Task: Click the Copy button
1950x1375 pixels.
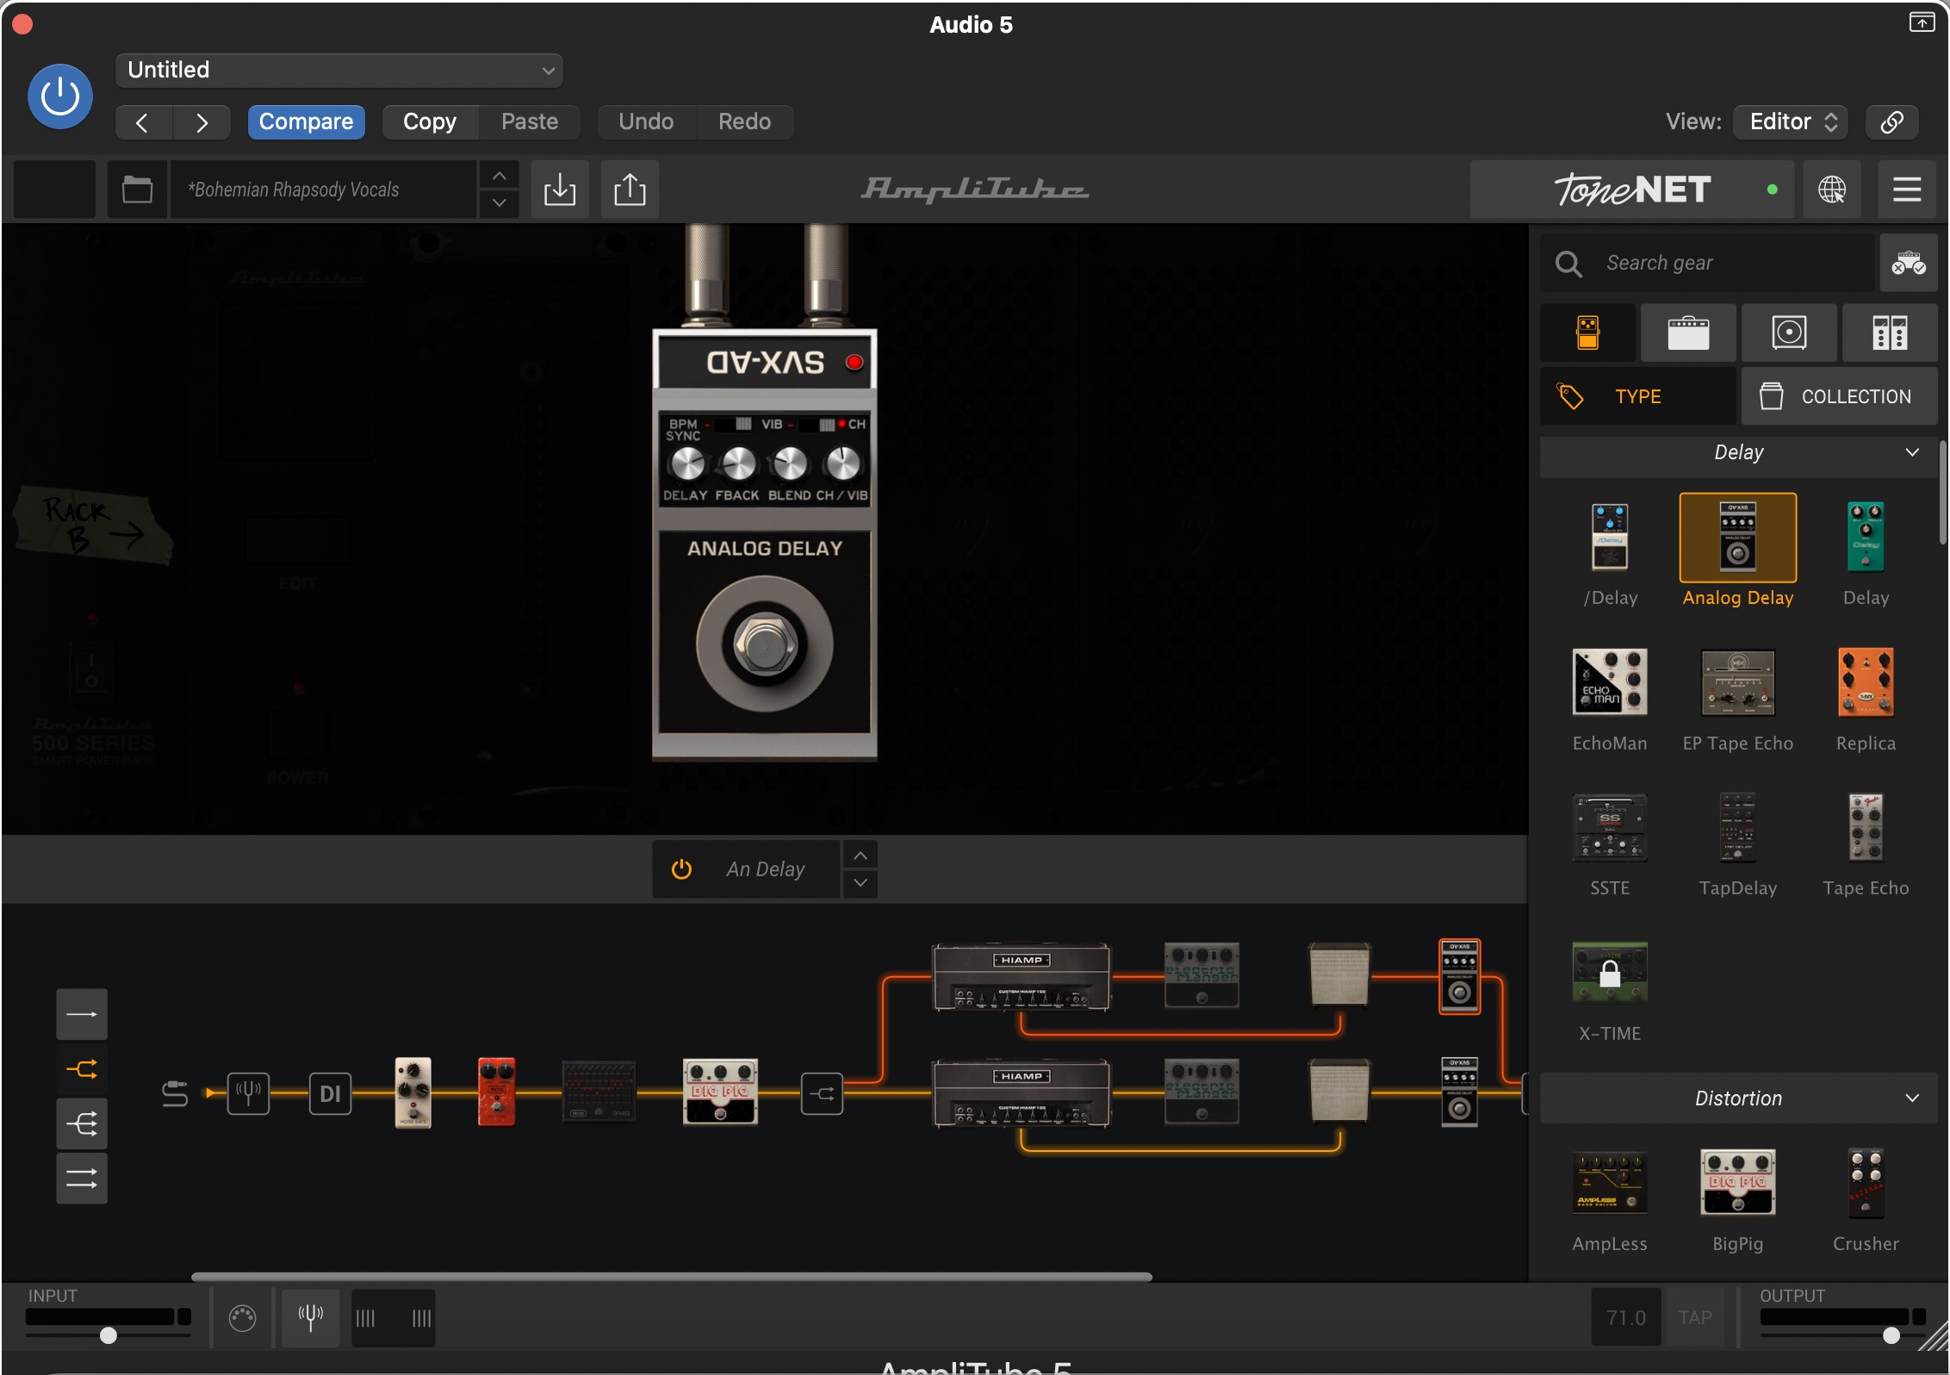Action: coord(430,122)
